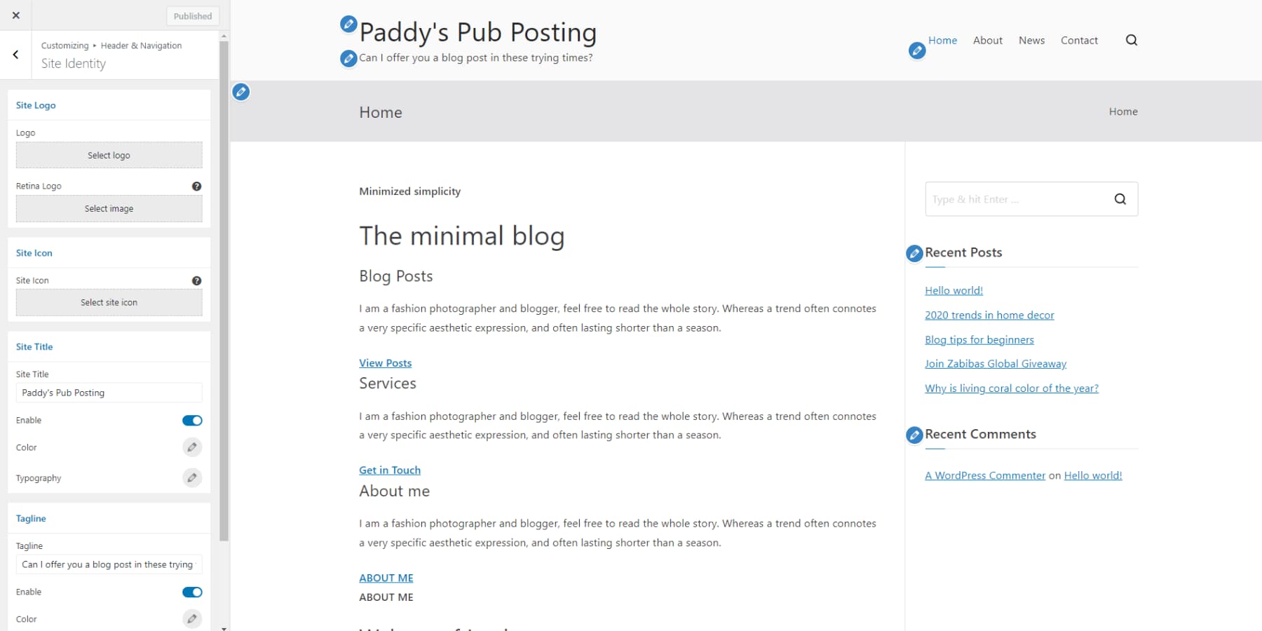1262x631 pixels.
Task: Open Site Title Typography pencil editor
Action: click(192, 478)
